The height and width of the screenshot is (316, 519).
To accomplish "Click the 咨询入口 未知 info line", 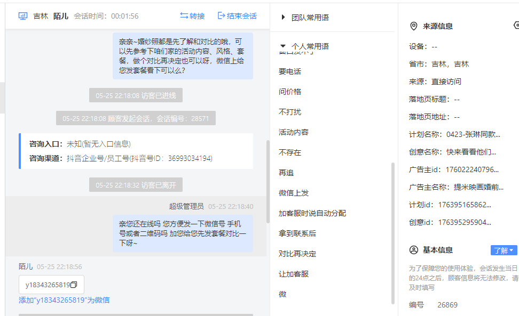I will (x=80, y=144).
